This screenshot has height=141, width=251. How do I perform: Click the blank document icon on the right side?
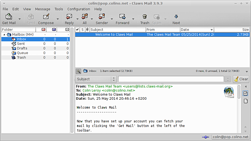pyautogui.click(x=246, y=101)
